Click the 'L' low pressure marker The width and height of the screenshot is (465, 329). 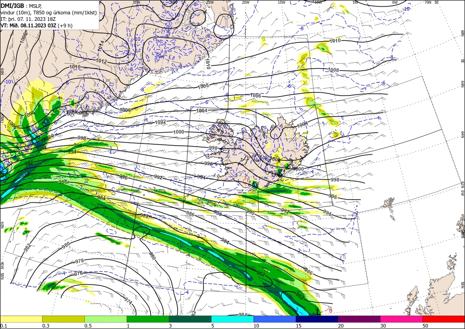pyautogui.click(x=319, y=312)
